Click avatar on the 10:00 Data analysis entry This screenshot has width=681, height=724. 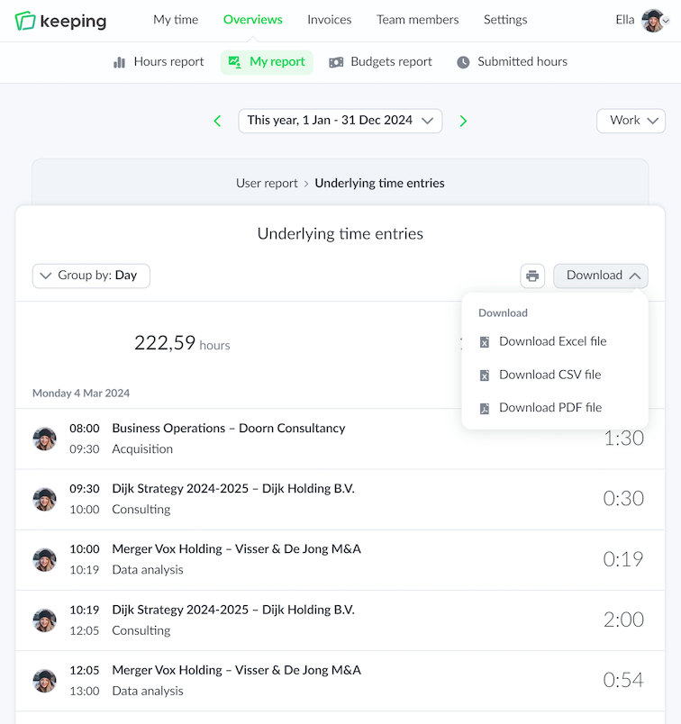[44, 559]
